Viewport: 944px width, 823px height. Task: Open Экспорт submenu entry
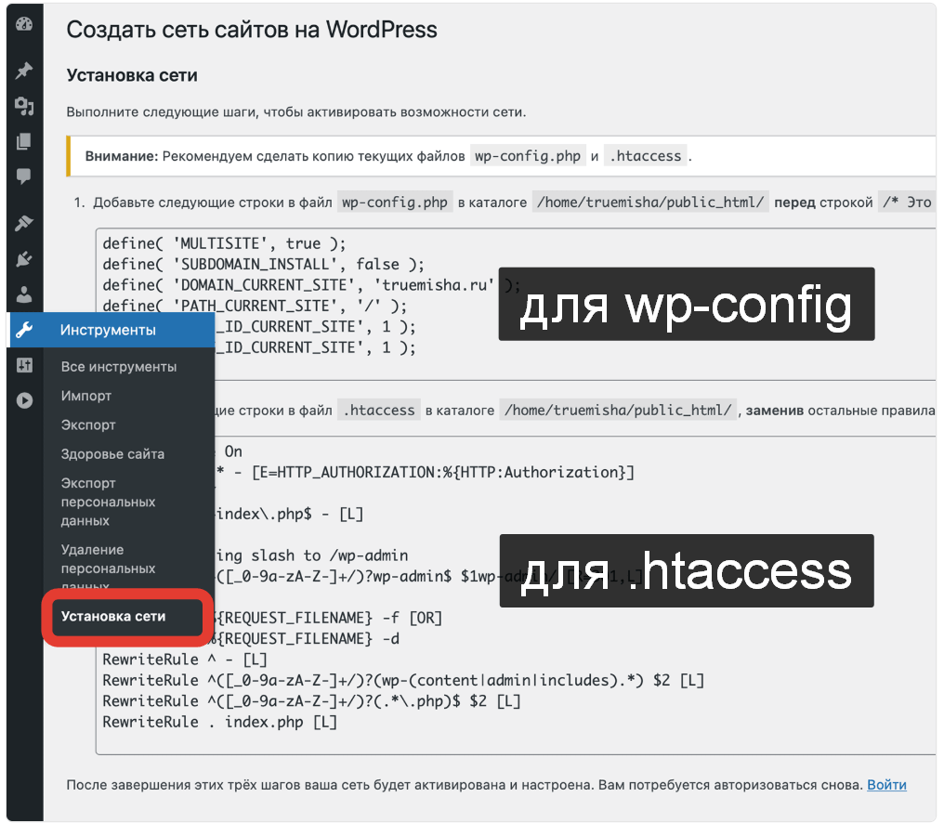88,425
